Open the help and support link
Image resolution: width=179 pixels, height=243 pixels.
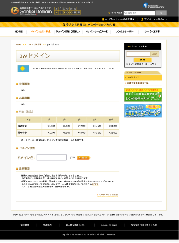pos(118,19)
